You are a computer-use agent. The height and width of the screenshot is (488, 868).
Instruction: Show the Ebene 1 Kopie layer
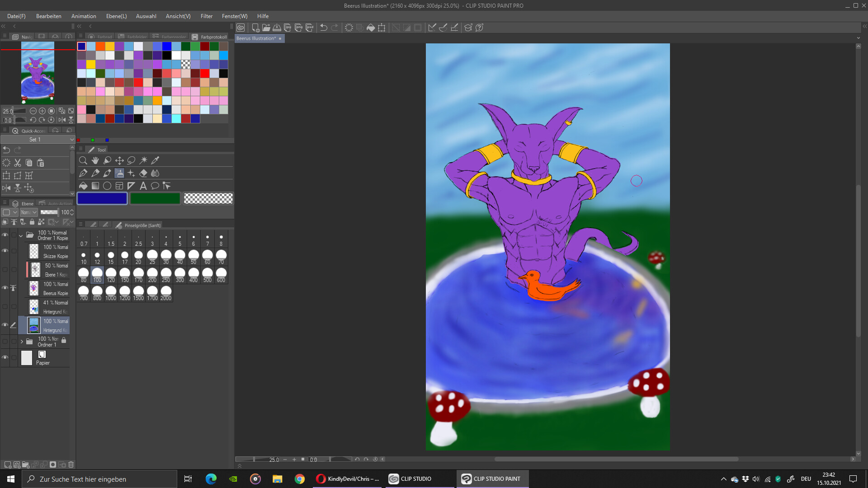pyautogui.click(x=5, y=270)
